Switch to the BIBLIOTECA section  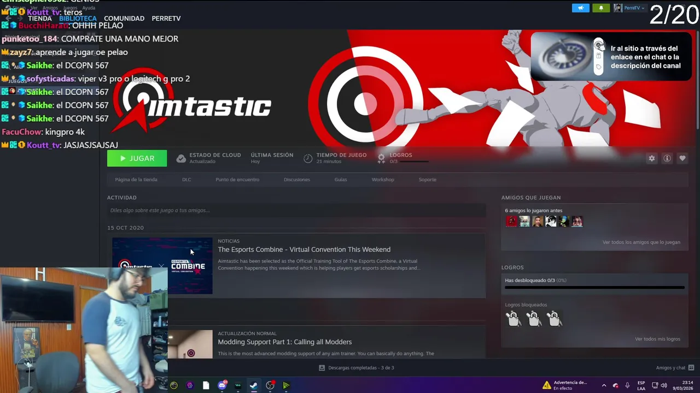(x=78, y=19)
